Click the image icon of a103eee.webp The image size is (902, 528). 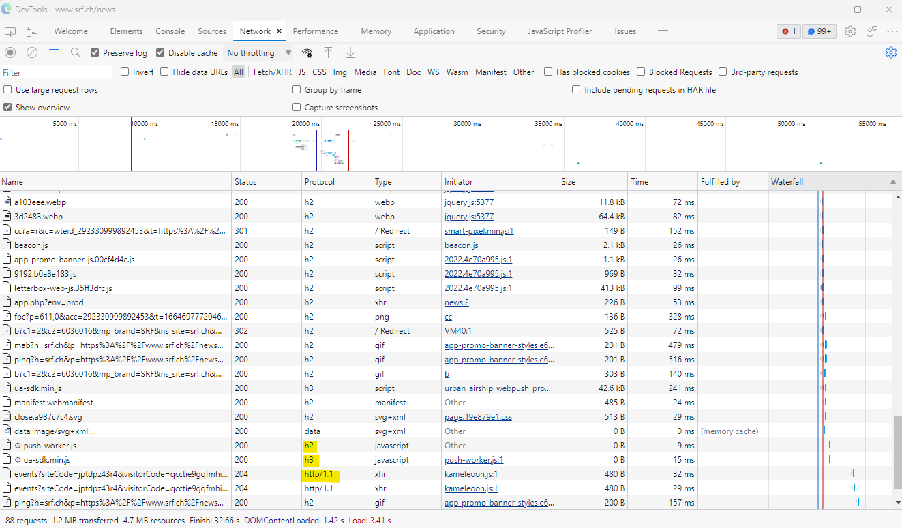tap(7, 202)
